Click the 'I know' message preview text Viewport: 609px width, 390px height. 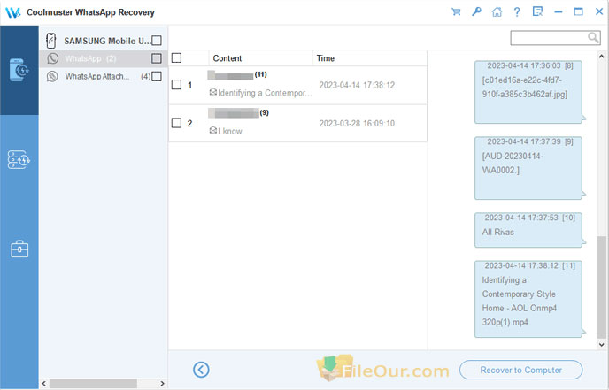(230, 131)
